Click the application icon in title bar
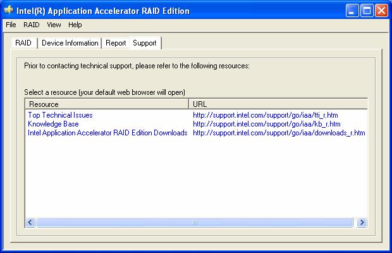The width and height of the screenshot is (392, 253). (9, 11)
